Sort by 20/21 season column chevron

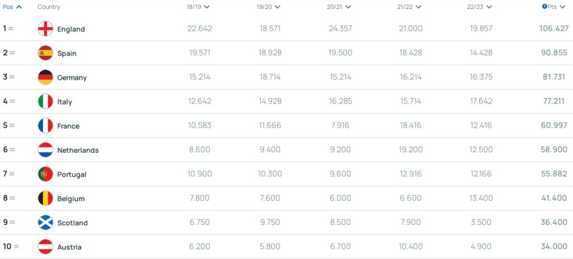pyautogui.click(x=347, y=7)
